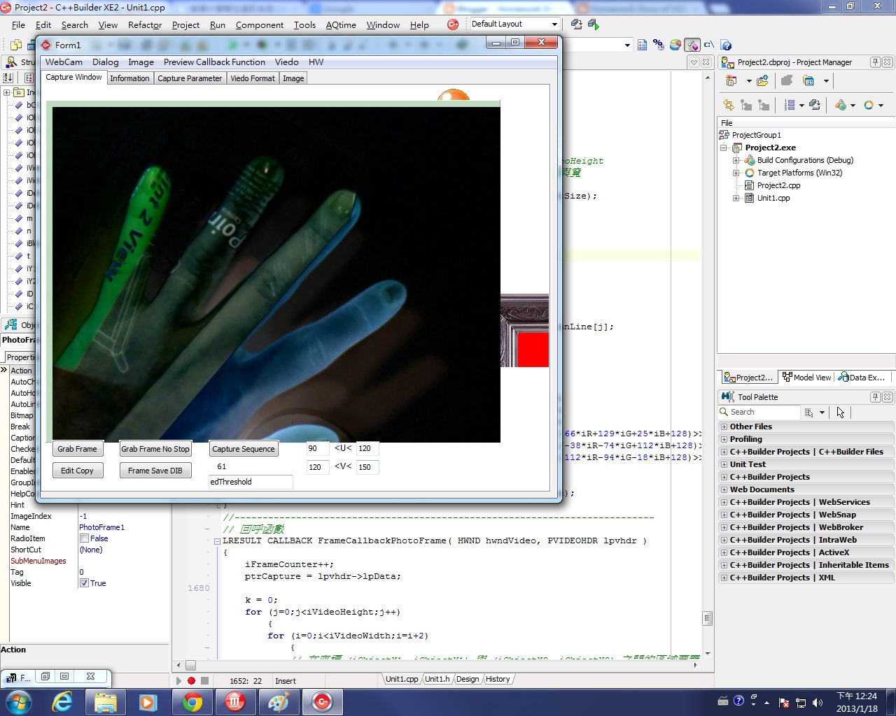Open Google Chrome from the taskbar
This screenshot has height=716, width=896.
click(x=192, y=701)
